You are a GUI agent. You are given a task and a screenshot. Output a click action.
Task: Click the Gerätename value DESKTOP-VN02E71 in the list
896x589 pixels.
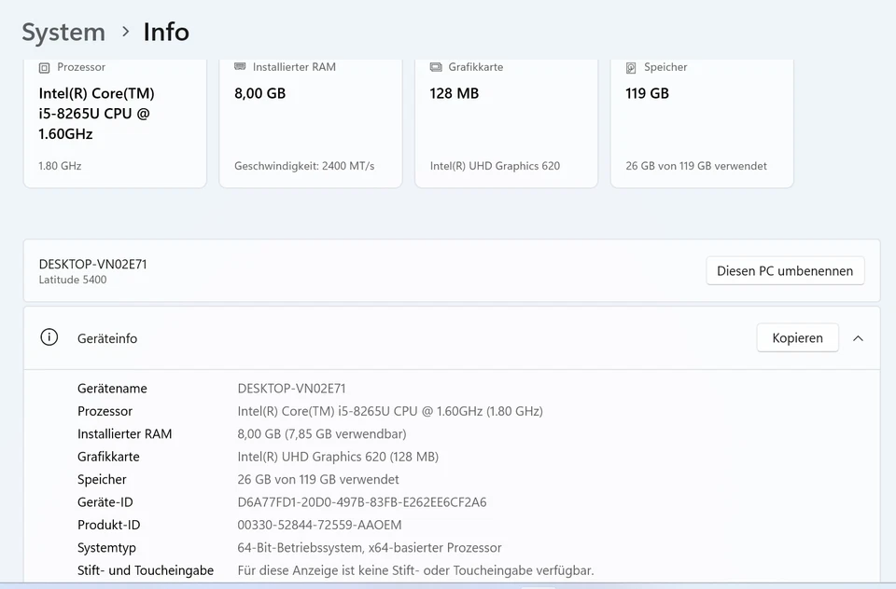tap(291, 388)
